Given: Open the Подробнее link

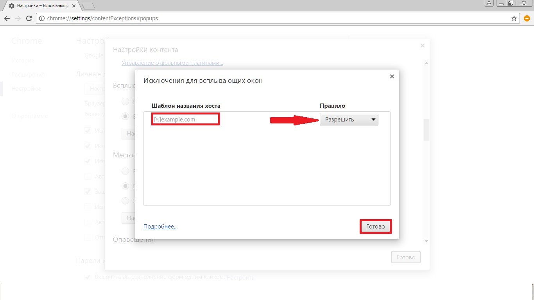Looking at the screenshot, I should (x=160, y=227).
